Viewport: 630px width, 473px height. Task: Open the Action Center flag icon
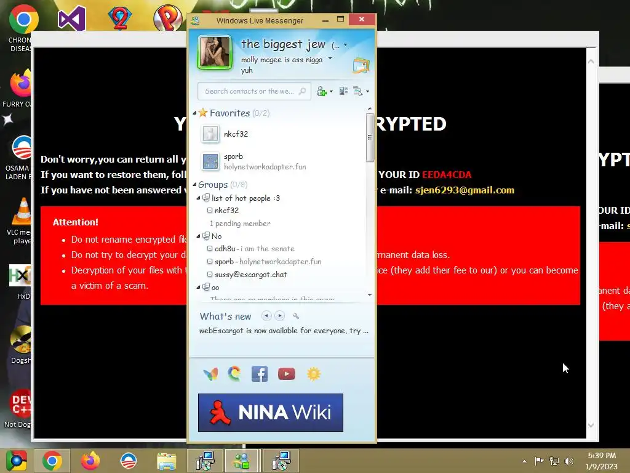[539, 461]
